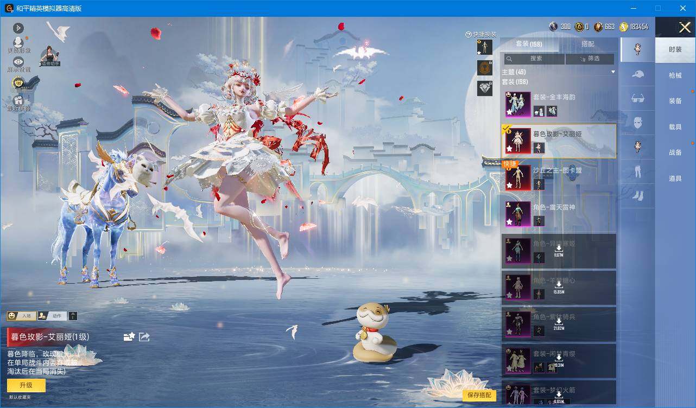The image size is (696, 408).
Task: Select the shoes category icon
Action: tap(637, 195)
